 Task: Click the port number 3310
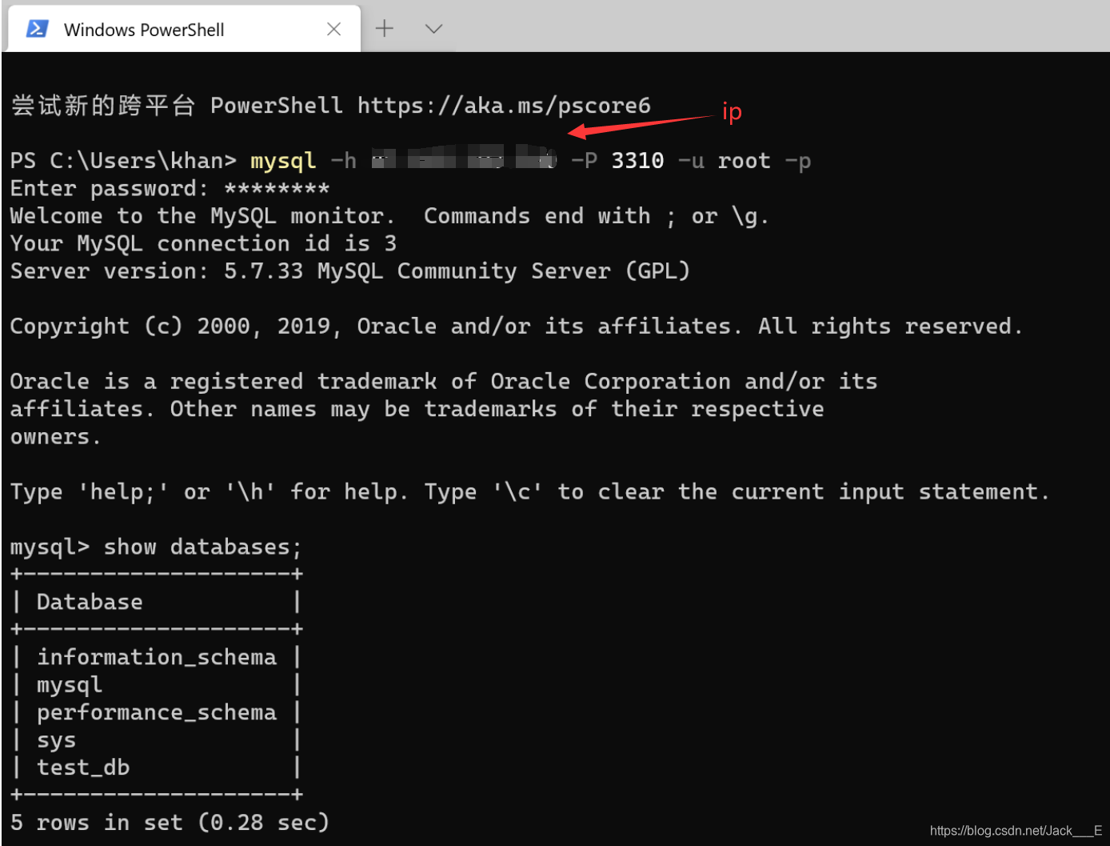[x=637, y=161]
